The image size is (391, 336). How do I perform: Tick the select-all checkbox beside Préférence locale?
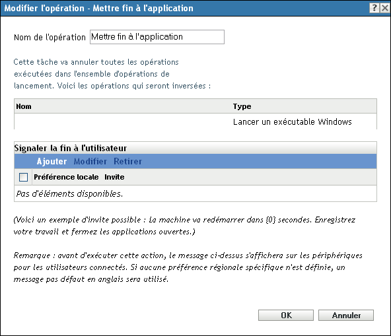(x=23, y=177)
